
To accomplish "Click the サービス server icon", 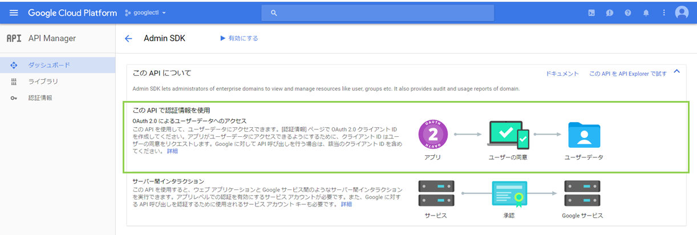I will (436, 194).
